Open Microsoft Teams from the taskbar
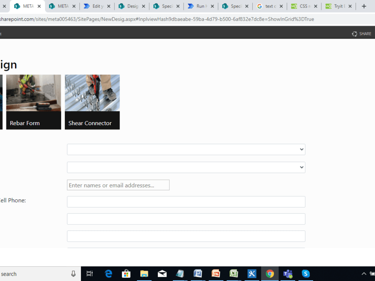 pyautogui.click(x=288, y=274)
